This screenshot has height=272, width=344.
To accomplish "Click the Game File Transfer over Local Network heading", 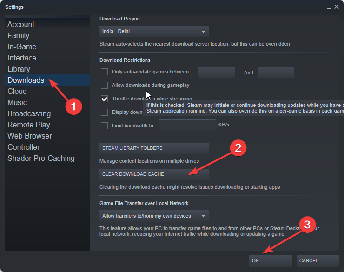I will point(144,203).
